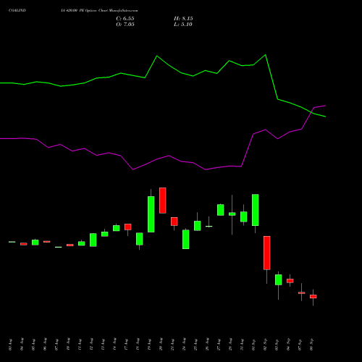362x362 pixels.
Task: Select the green candle for 03 Sep
Action: point(279,279)
